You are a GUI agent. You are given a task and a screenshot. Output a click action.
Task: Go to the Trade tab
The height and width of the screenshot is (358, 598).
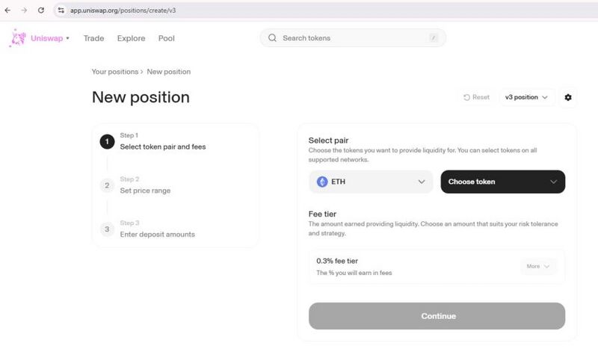pos(93,38)
